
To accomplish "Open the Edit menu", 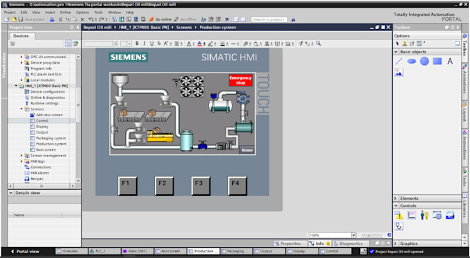I will tap(23, 12).
